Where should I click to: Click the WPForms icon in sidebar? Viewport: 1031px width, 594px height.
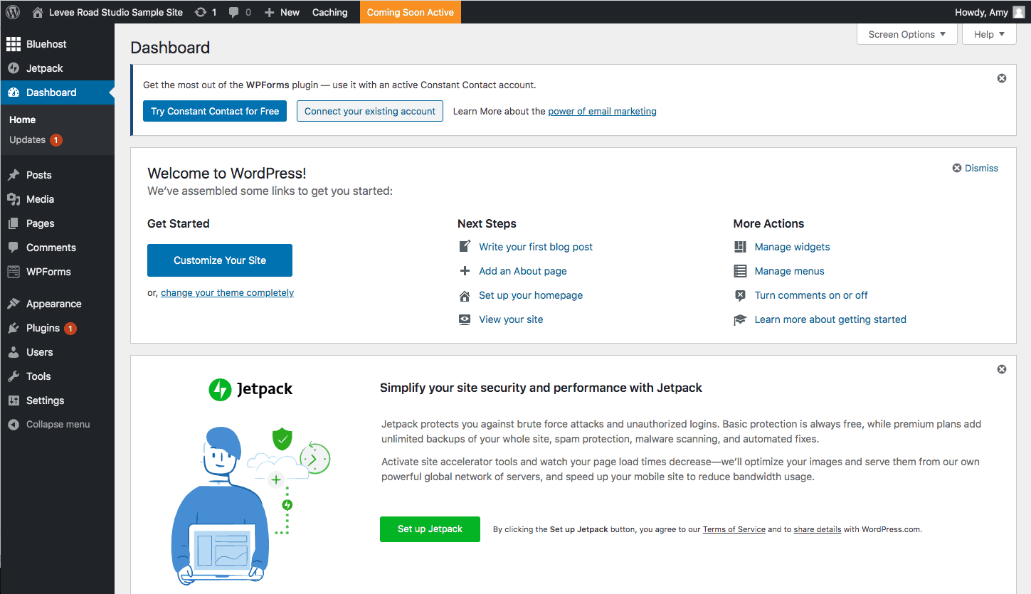coord(14,272)
